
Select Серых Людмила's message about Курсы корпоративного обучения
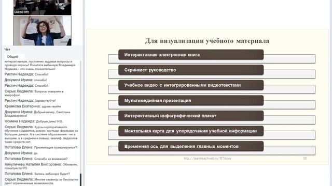(x=41, y=134)
